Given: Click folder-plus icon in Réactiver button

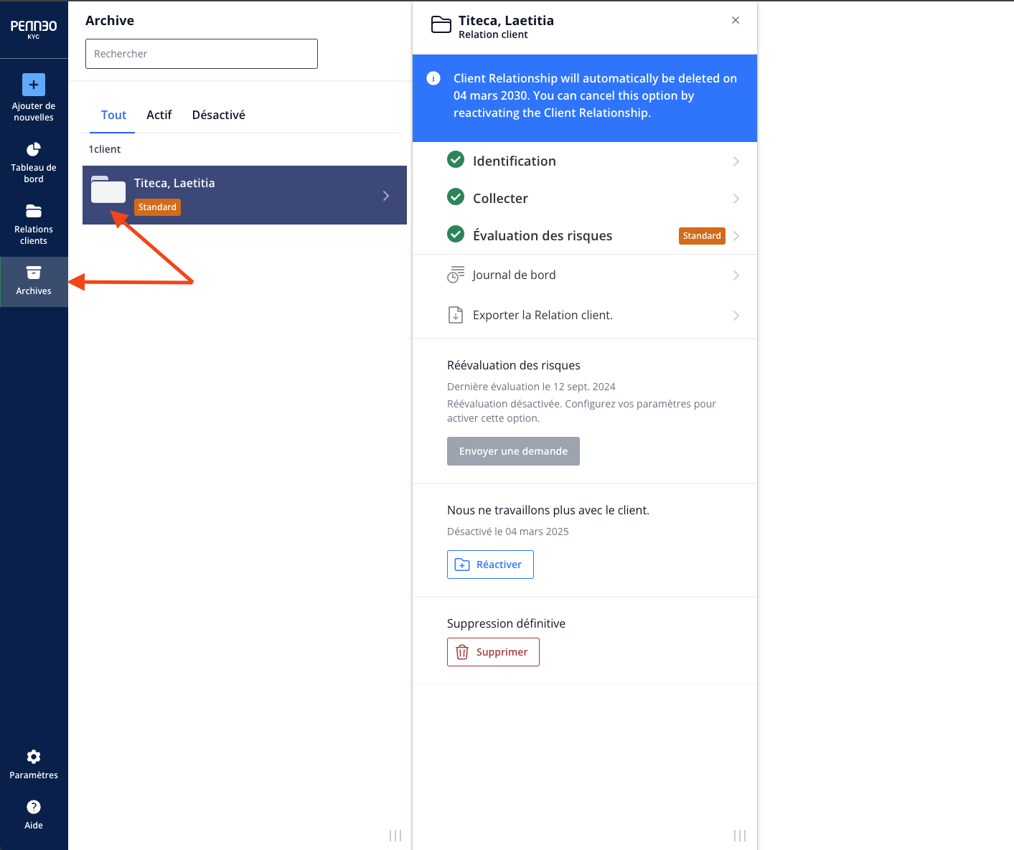Looking at the screenshot, I should [462, 565].
